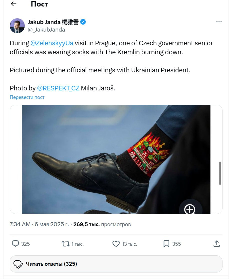Go back with the arrow icon
Screen dimensions: 230x279
point(13,4)
